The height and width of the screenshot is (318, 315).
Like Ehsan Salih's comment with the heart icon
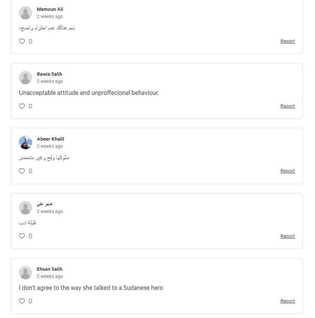tap(22, 301)
